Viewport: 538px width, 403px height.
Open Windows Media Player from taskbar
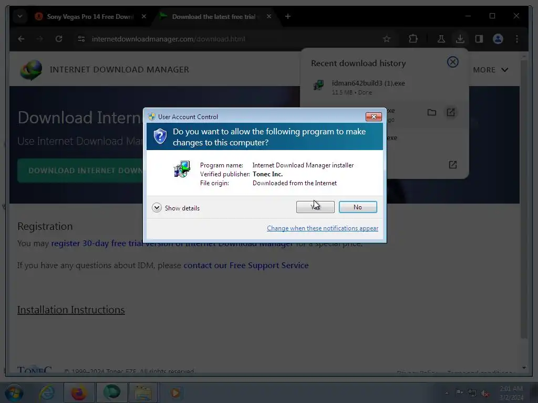click(x=175, y=393)
